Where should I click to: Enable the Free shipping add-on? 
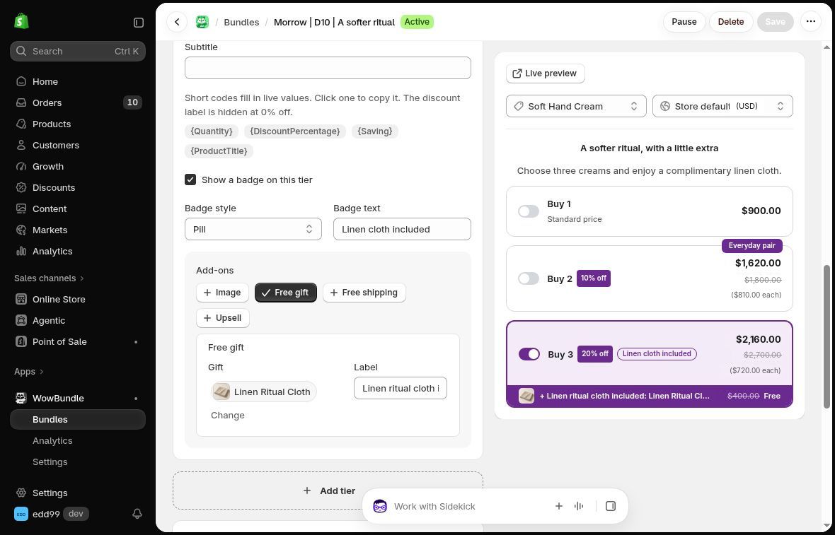364,293
